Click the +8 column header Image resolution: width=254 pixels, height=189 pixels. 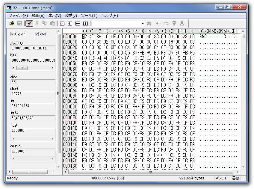[x=142, y=31]
